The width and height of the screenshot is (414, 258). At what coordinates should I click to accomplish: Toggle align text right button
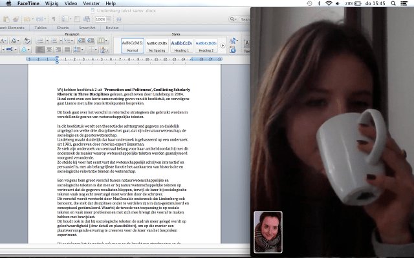click(58, 50)
